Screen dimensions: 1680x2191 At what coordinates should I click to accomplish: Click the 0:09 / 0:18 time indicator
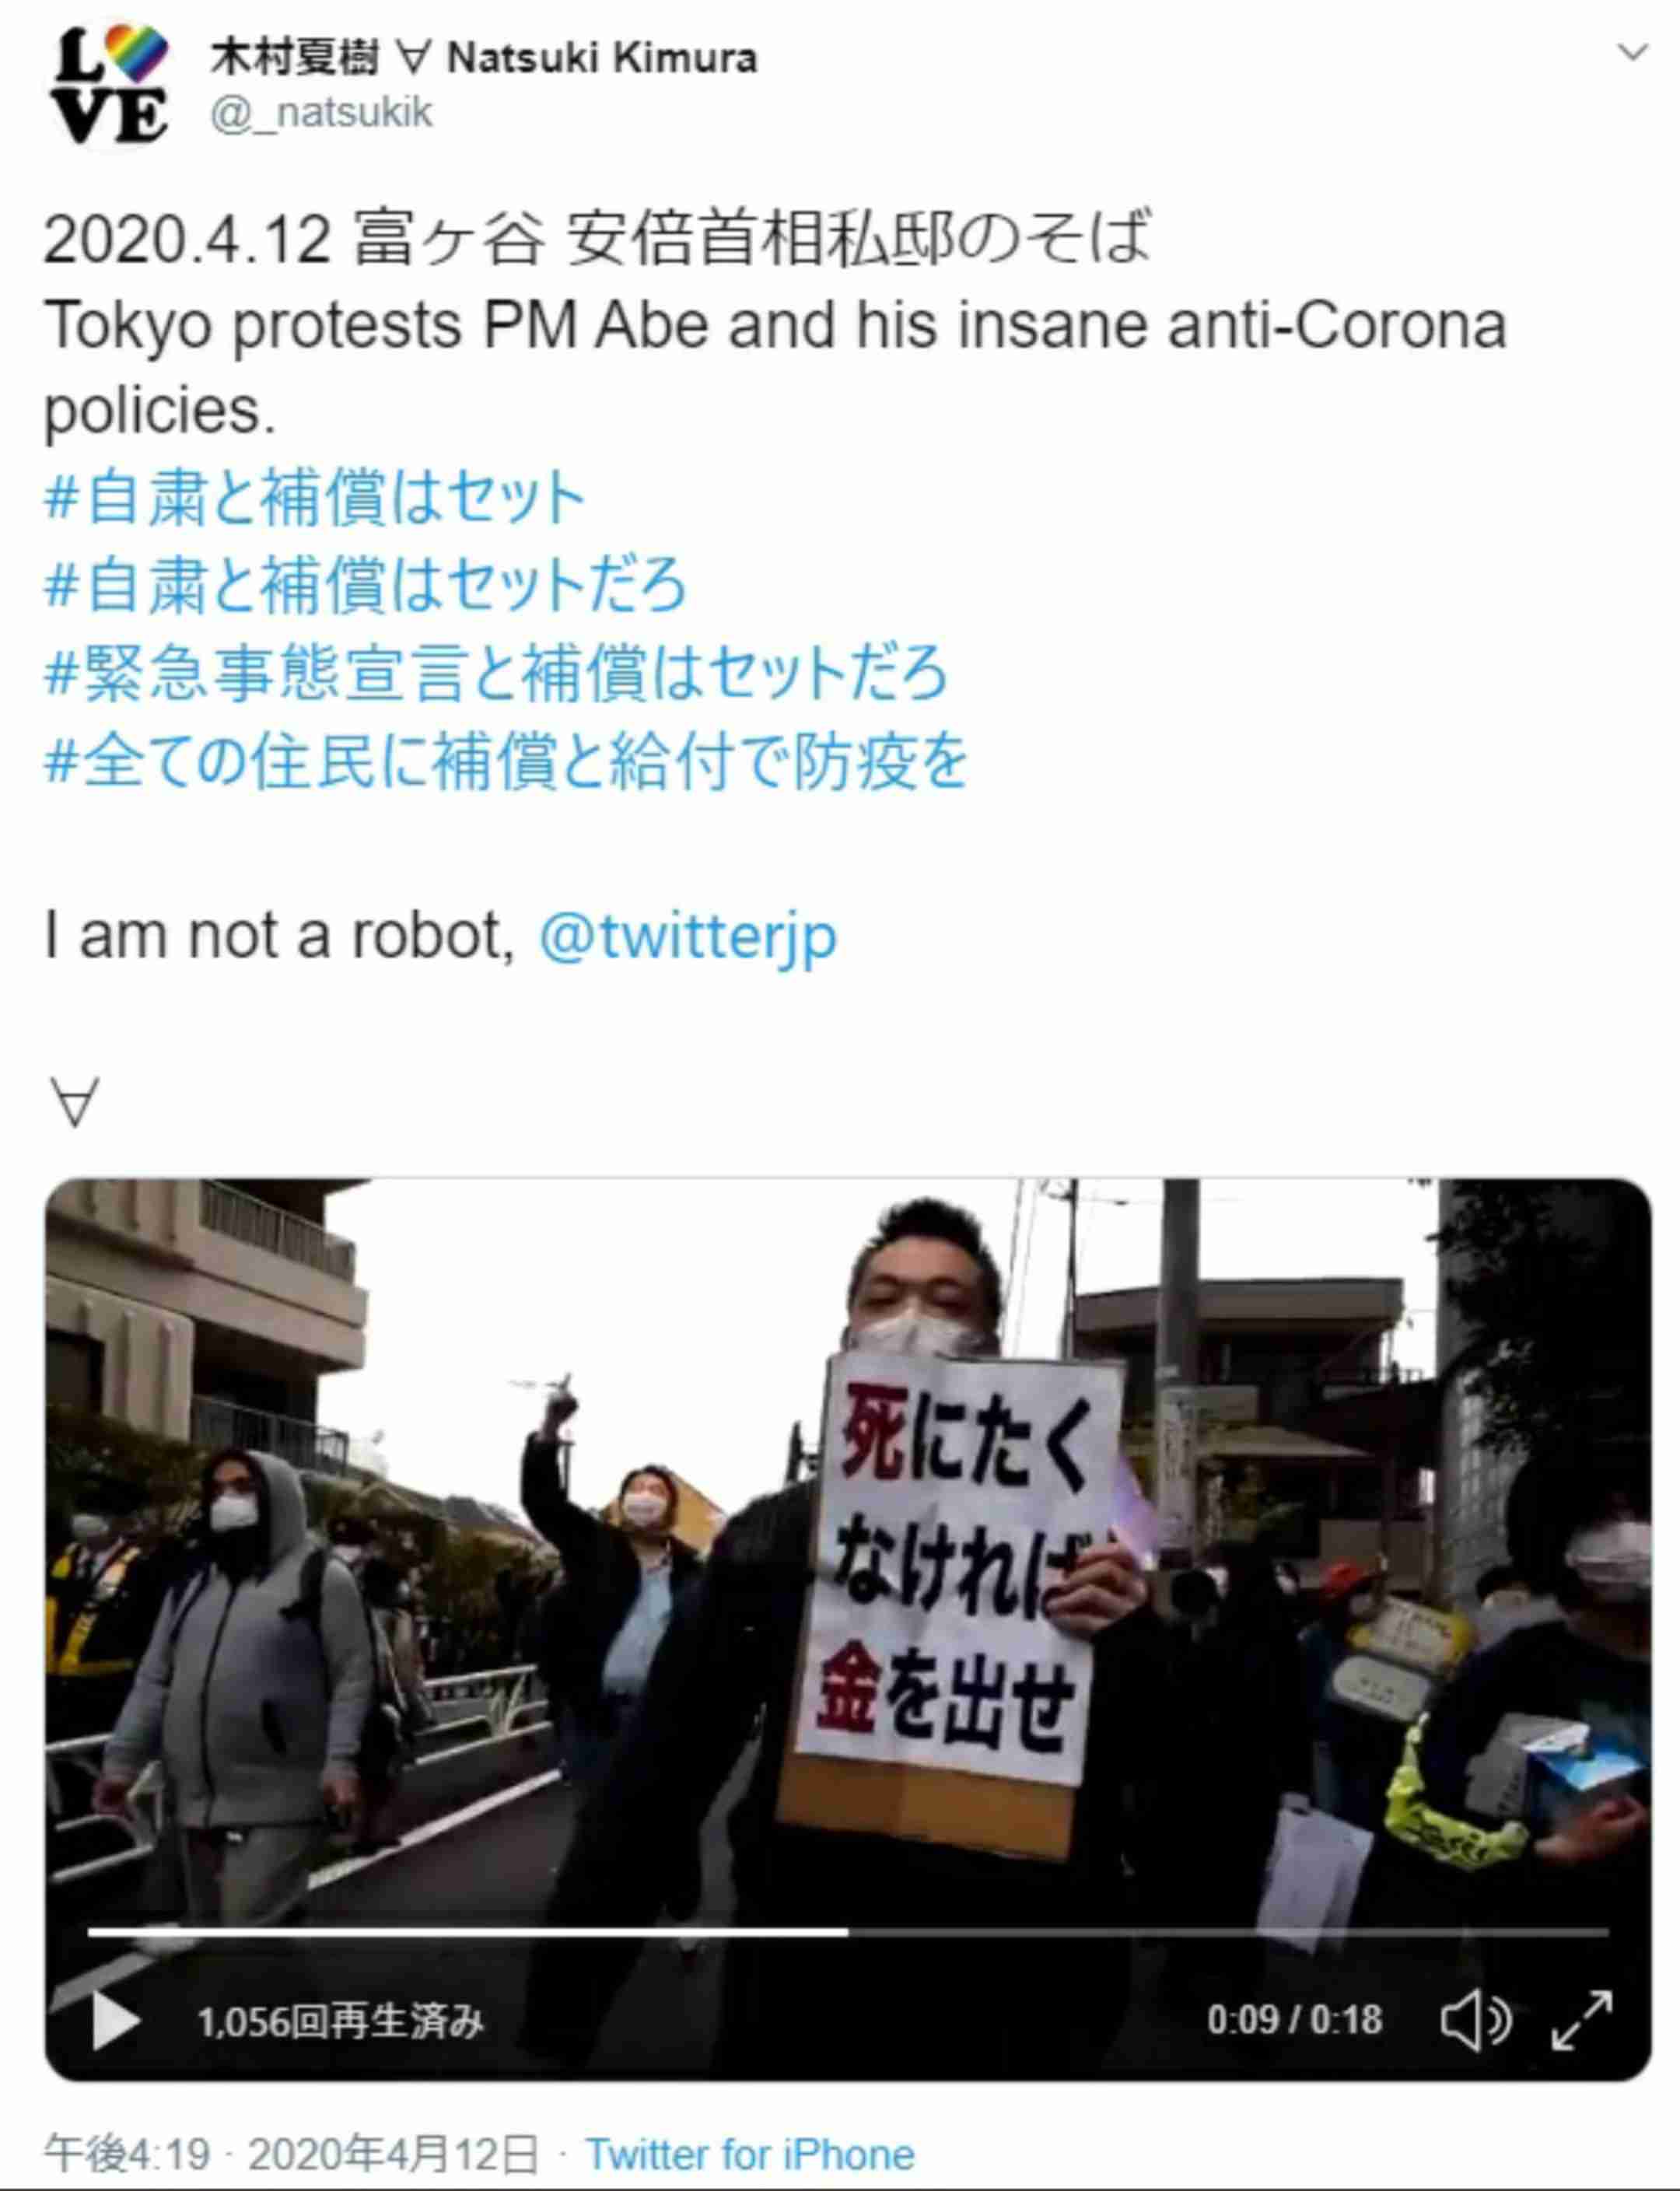(1294, 2020)
